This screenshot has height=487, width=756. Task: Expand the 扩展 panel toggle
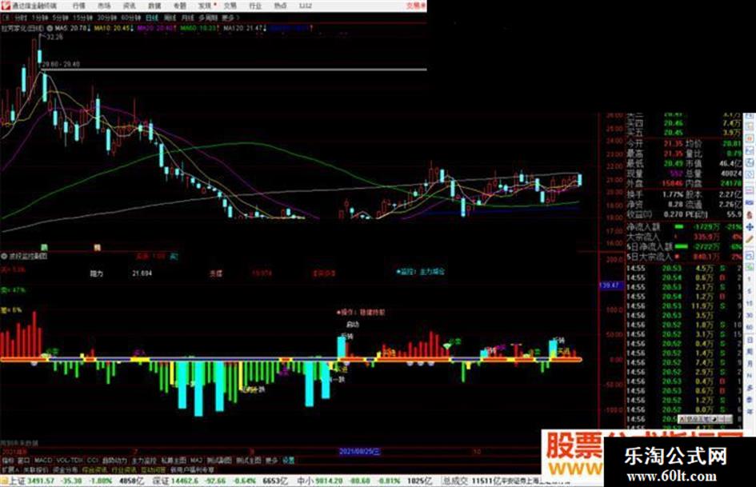(10, 469)
